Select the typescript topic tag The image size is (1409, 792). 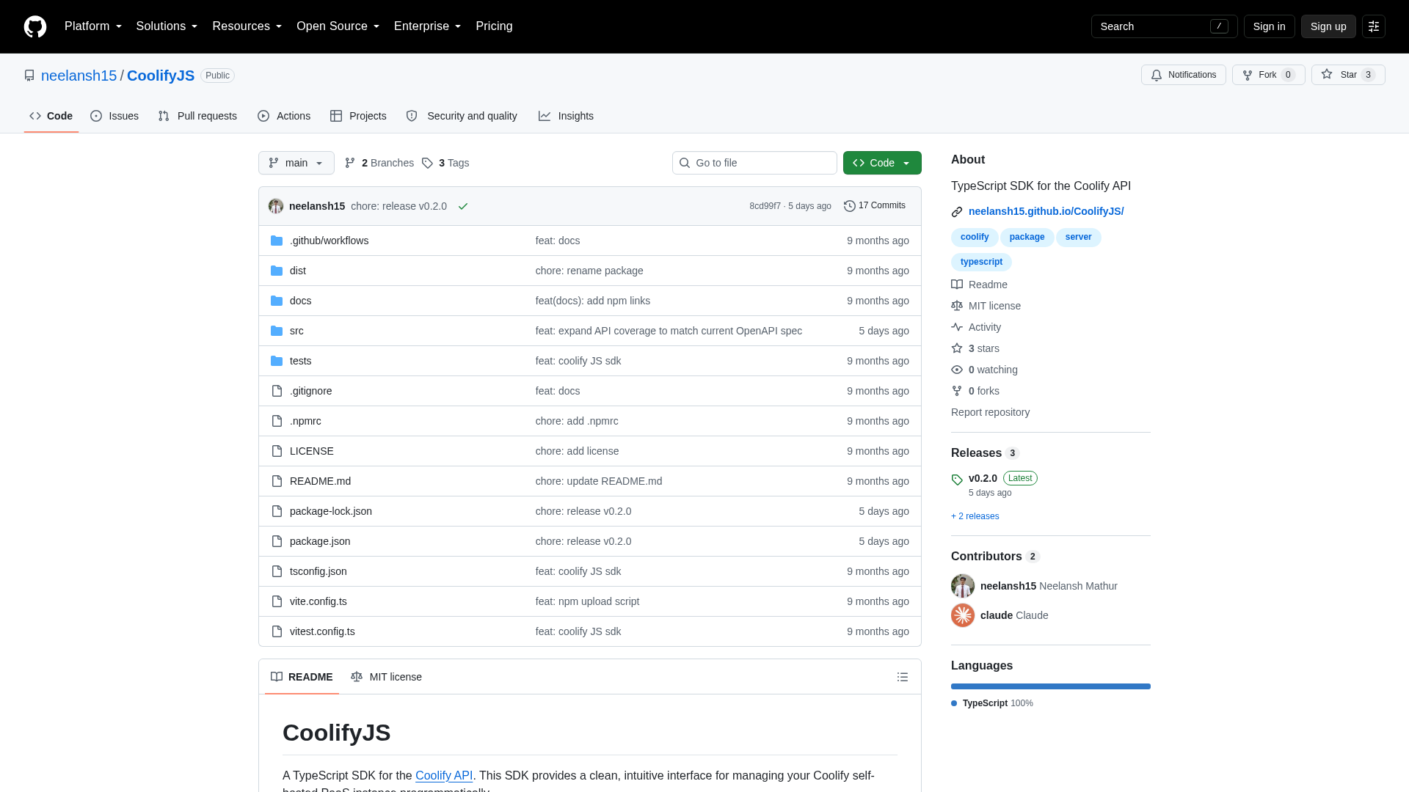click(x=981, y=262)
